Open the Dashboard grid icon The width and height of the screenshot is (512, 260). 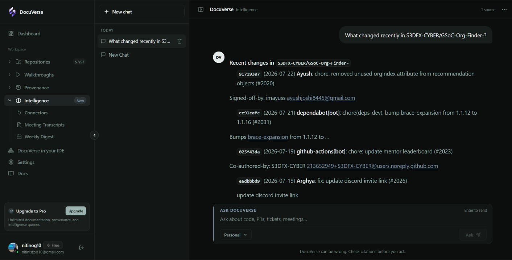tap(11, 33)
